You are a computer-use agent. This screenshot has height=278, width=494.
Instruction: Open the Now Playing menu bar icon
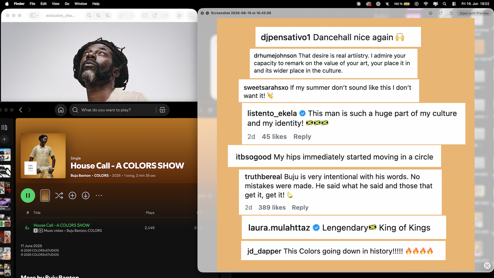(x=417, y=4)
